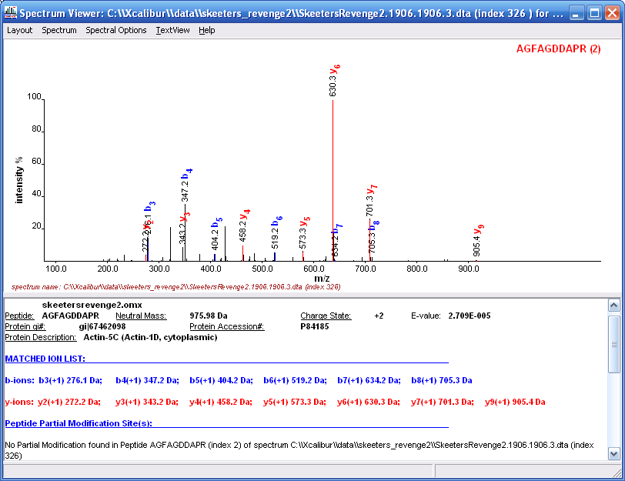This screenshot has height=481, width=625.
Task: Click the b8(+1) 705.3 Da ion entry
Action: click(442, 380)
